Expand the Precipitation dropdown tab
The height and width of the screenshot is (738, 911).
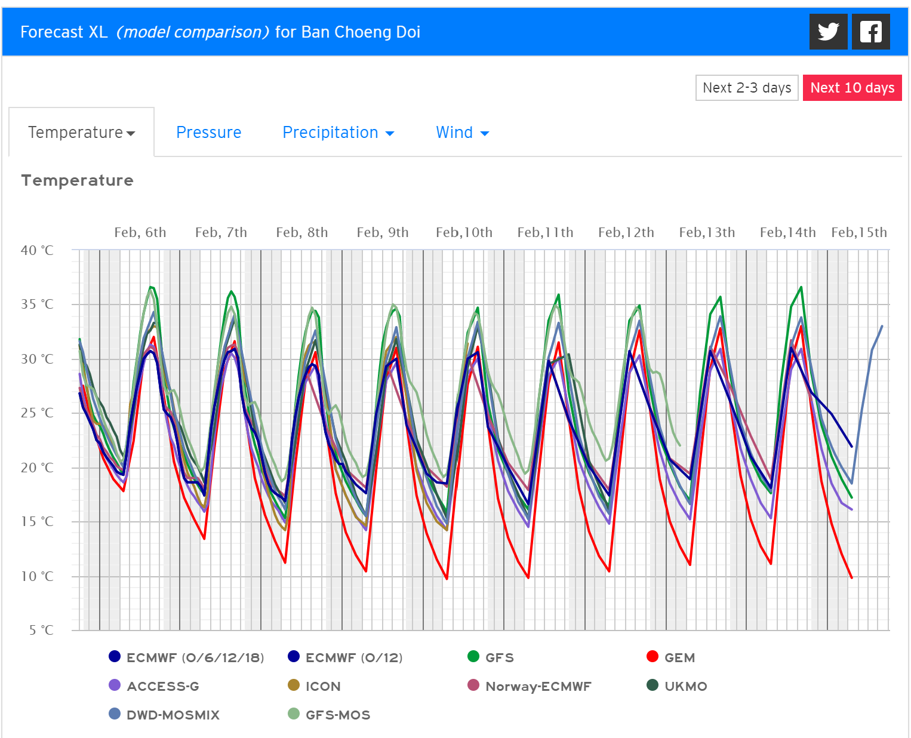point(338,133)
